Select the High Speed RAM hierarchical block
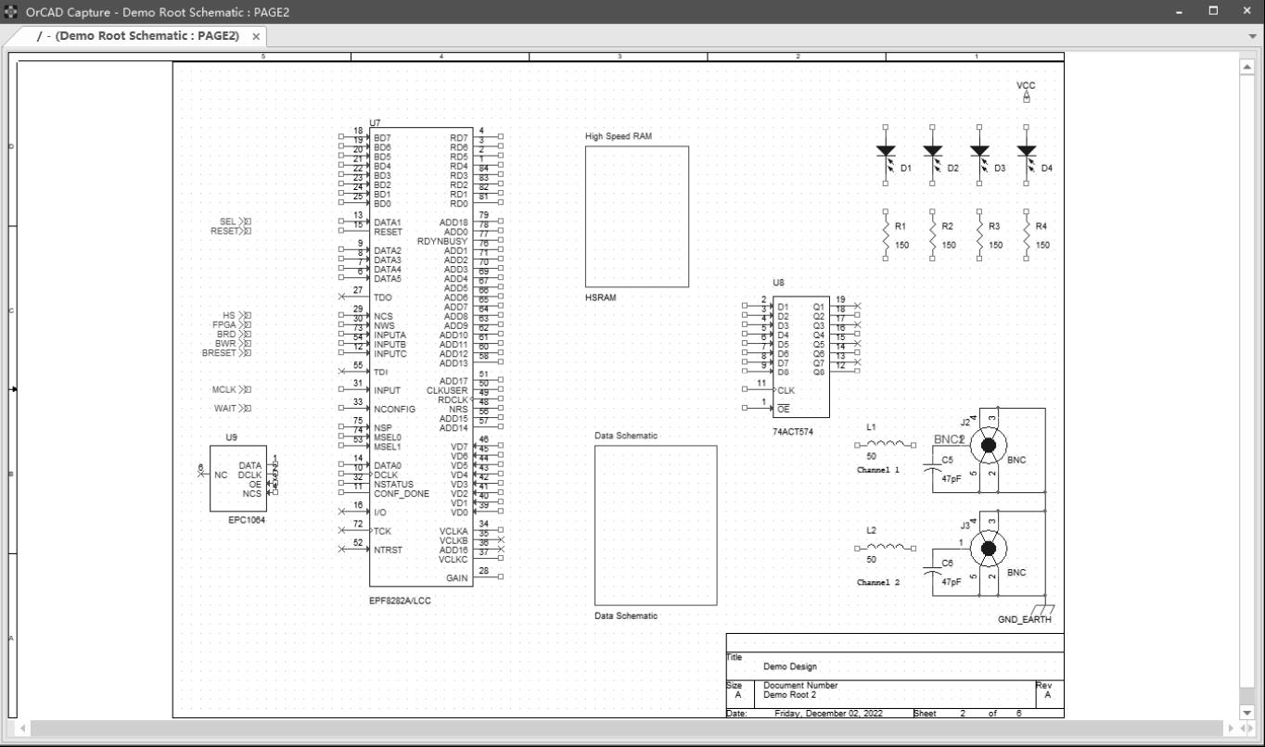Screen dimensions: 1265x747 click(x=637, y=216)
